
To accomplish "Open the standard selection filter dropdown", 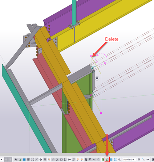I will (129, 160).
